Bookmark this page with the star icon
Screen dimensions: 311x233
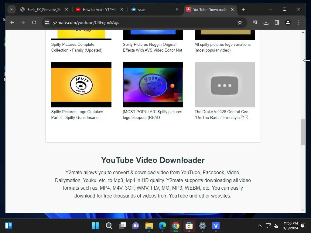(240, 22)
